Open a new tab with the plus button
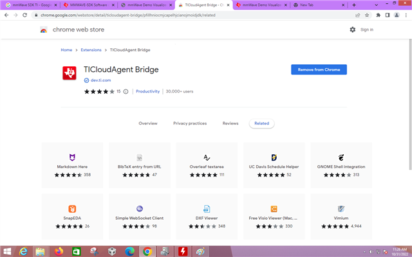Viewport: 412px width, 257px height. coord(354,5)
